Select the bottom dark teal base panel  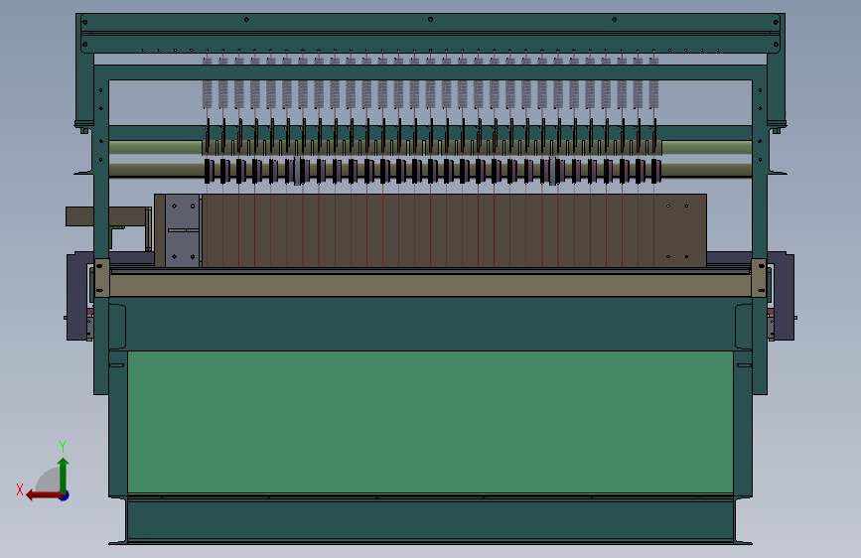point(430,519)
